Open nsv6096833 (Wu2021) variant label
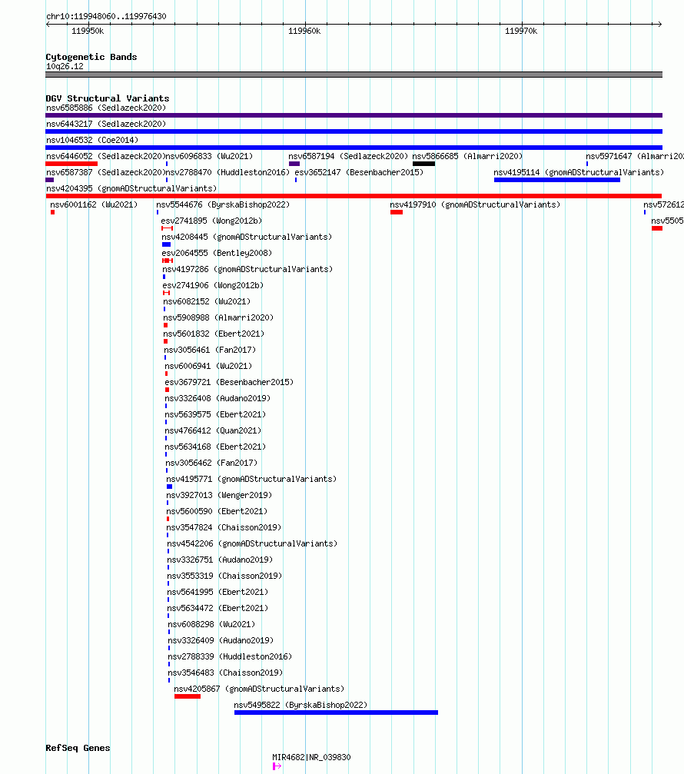The height and width of the screenshot is (774, 684). tap(209, 157)
